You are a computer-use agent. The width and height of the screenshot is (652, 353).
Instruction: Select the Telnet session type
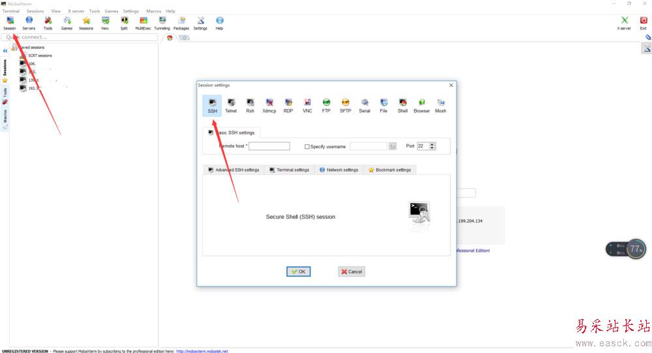coord(231,106)
